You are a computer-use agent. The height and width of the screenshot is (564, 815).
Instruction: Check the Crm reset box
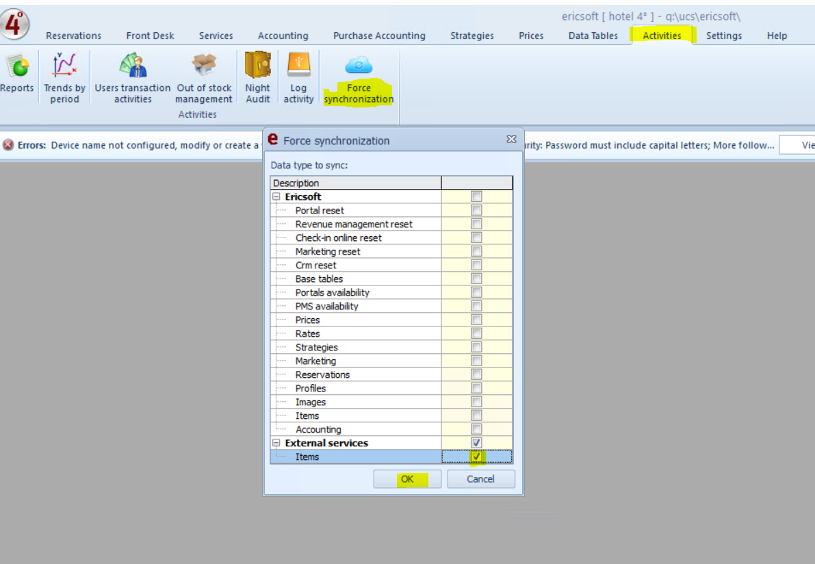coord(476,265)
